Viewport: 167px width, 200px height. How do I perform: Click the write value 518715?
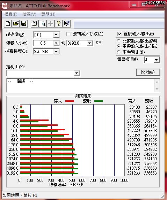tap(133, 168)
